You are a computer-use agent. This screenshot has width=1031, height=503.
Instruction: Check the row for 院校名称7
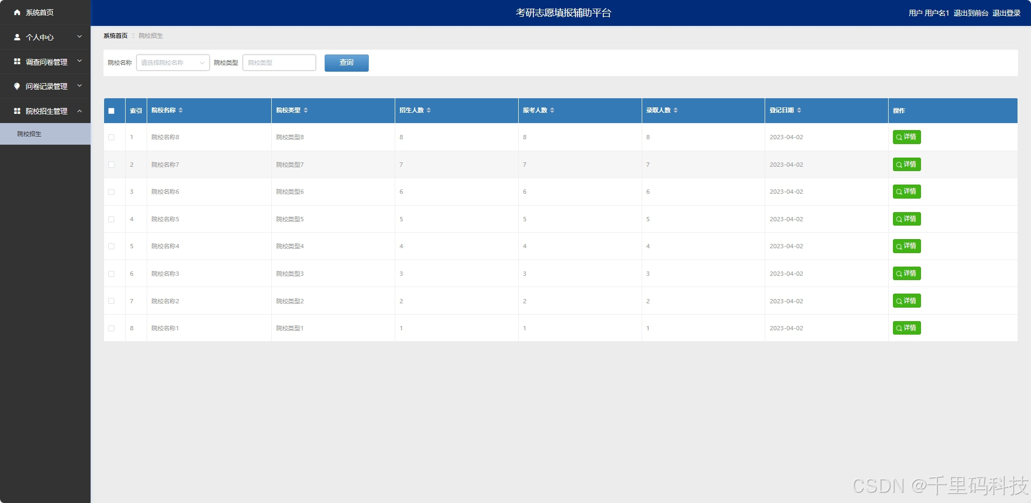pos(112,165)
